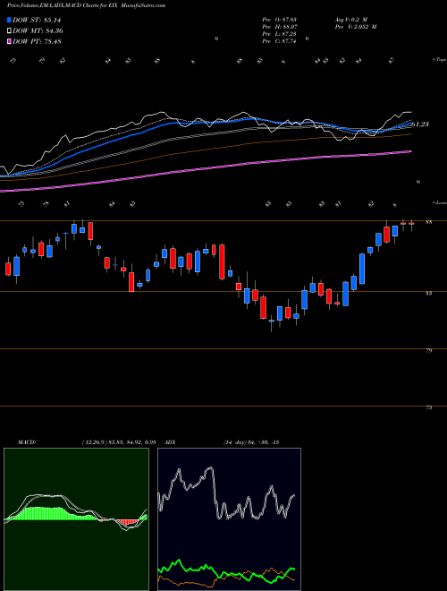
Task: Click the 'Pre O: 87.83' open value
Action: pos(280,20)
